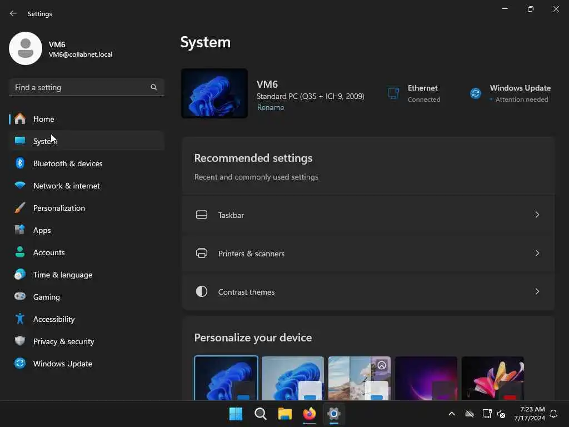Click the Bluetooth icon in sidebar
569x427 pixels.
click(x=20, y=163)
